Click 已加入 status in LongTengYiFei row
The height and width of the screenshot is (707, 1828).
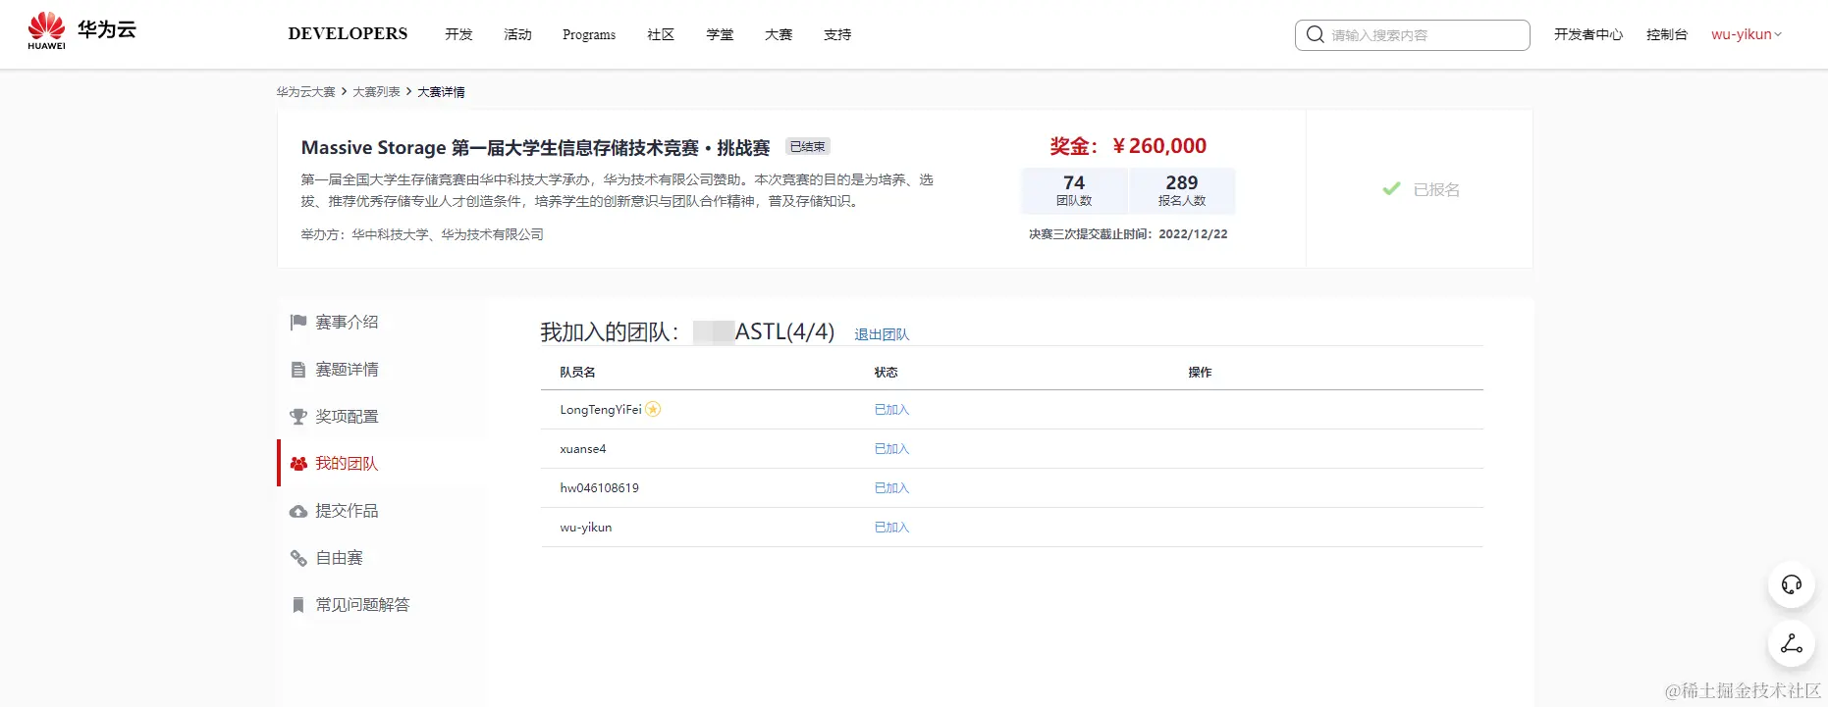(x=891, y=409)
